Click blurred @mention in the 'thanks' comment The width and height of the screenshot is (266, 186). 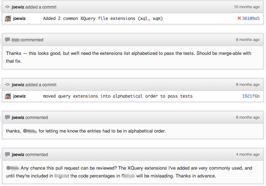(30, 131)
